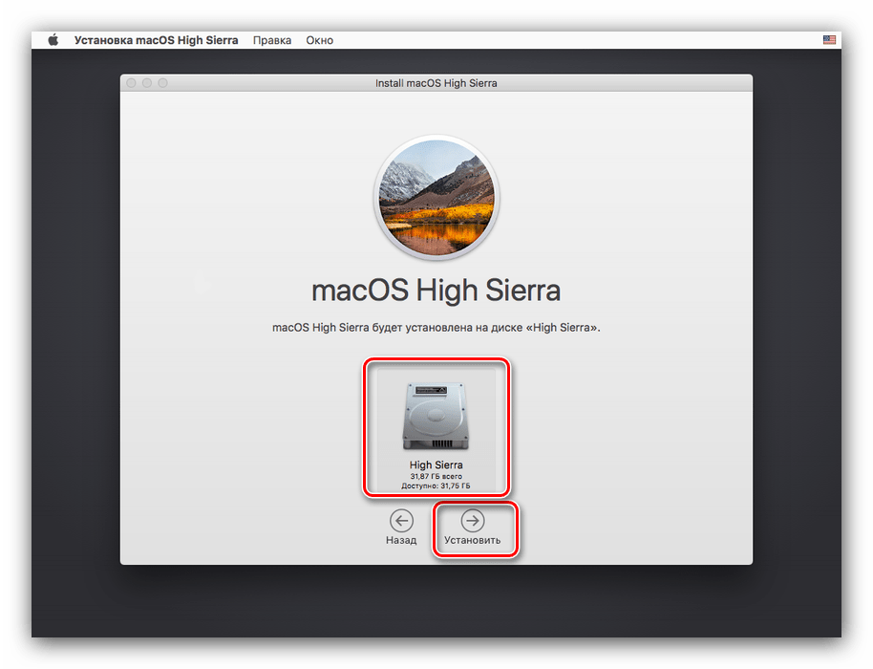Click the Назад back arrow button

click(x=401, y=521)
